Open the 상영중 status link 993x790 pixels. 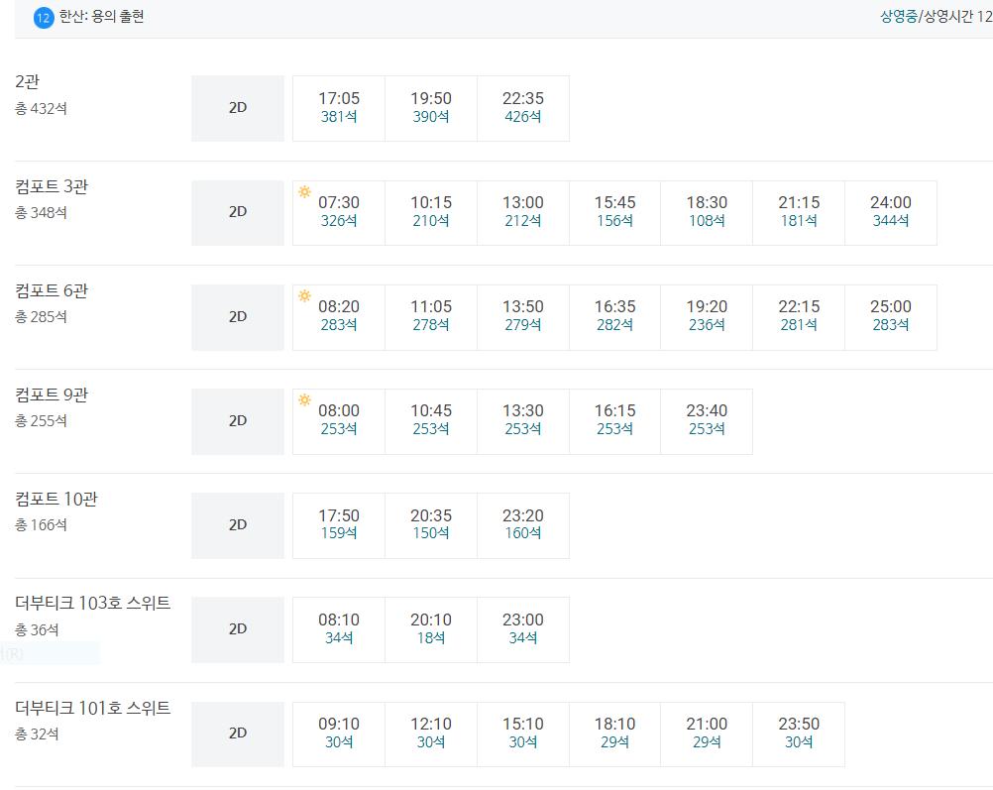coord(899,17)
